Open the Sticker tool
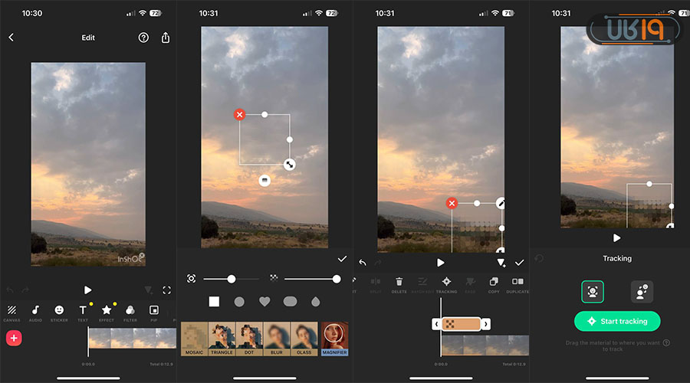This screenshot has width=690, height=383. [59, 311]
